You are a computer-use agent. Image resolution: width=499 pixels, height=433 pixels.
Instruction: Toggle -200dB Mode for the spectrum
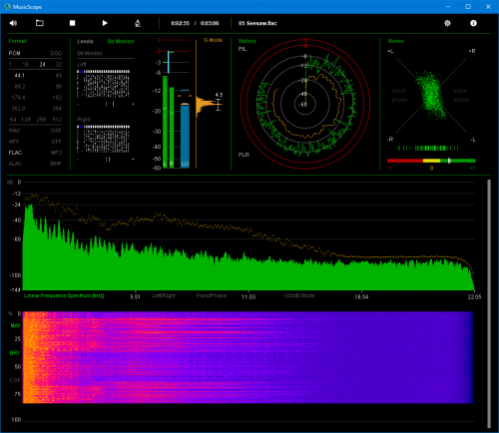pos(298,295)
